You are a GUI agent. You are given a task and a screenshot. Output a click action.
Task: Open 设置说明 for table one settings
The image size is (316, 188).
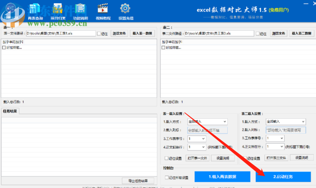click(x=223, y=158)
